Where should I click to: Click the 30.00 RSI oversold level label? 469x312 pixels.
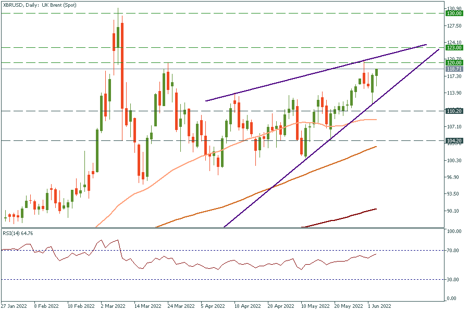pos(453,280)
